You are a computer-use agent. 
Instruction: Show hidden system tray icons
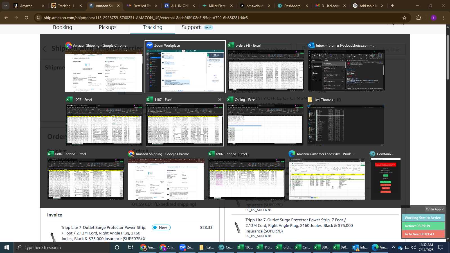tap(393, 247)
